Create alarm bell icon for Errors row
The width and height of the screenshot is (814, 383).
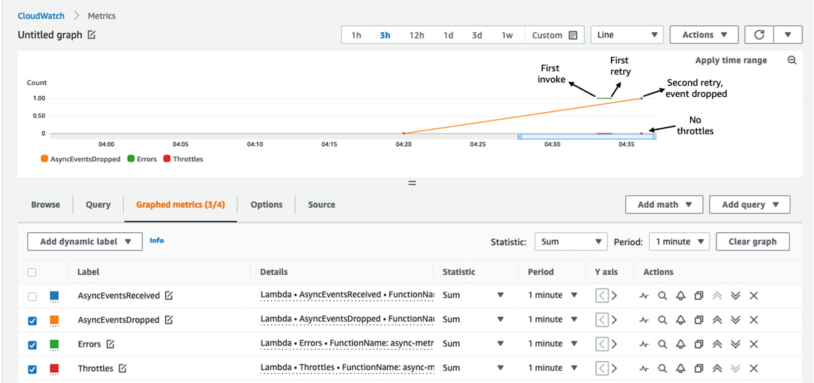680,344
